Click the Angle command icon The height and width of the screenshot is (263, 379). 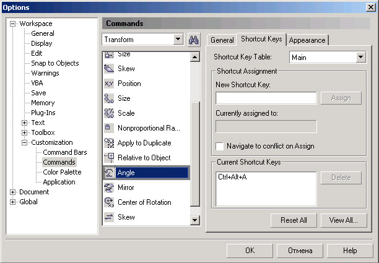click(109, 173)
